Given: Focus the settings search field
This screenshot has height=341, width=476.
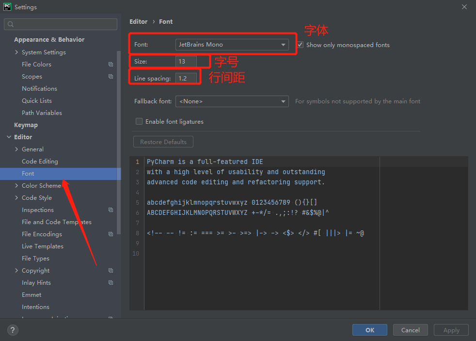Looking at the screenshot, I should [61, 24].
